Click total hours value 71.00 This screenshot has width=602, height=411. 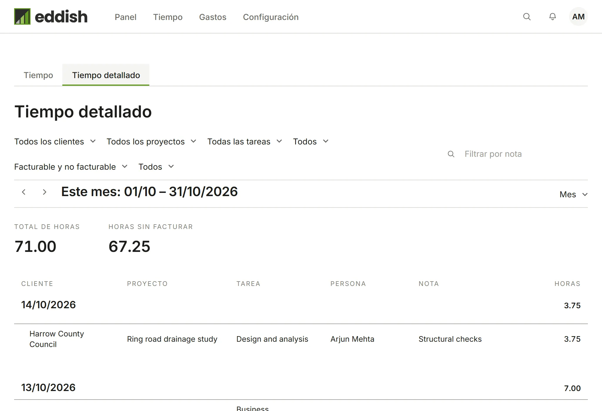click(35, 246)
